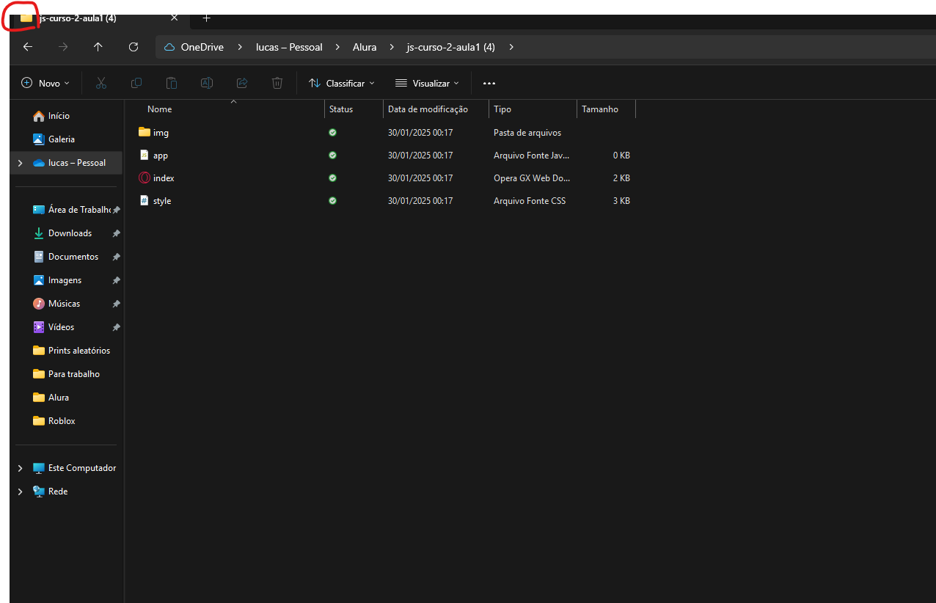Image resolution: width=936 pixels, height=603 pixels.
Task: Open Galeria in the navigation pane
Action: point(62,139)
